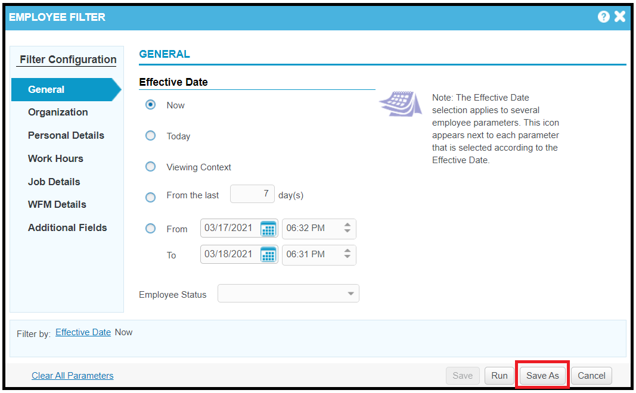This screenshot has height=393, width=636.
Task: Open the Personal Details section
Action: pyautogui.click(x=66, y=135)
